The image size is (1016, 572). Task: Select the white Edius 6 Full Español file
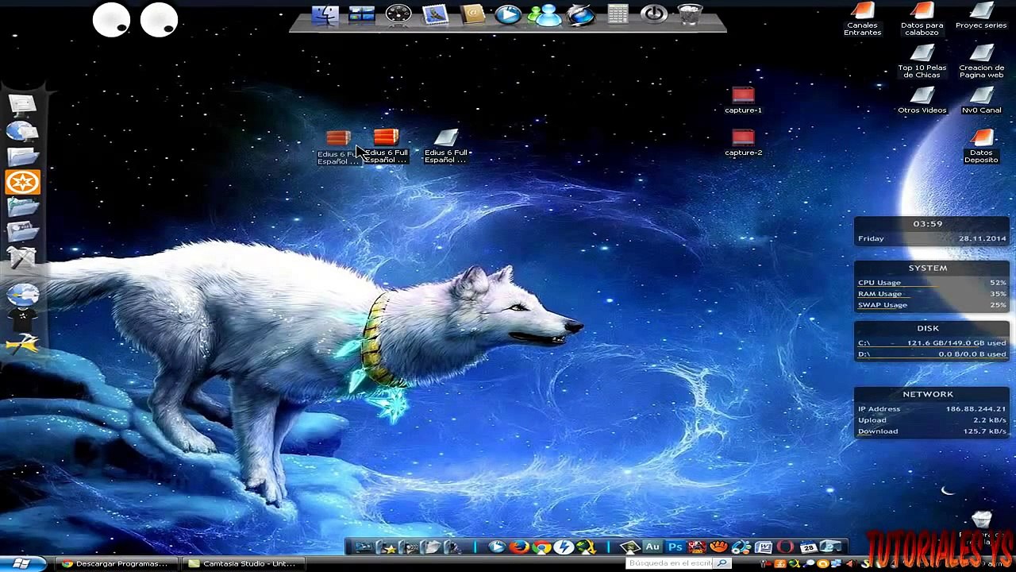445,147
